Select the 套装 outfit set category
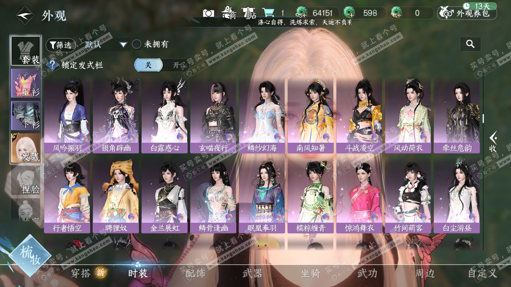511x287 pixels. 26,51
